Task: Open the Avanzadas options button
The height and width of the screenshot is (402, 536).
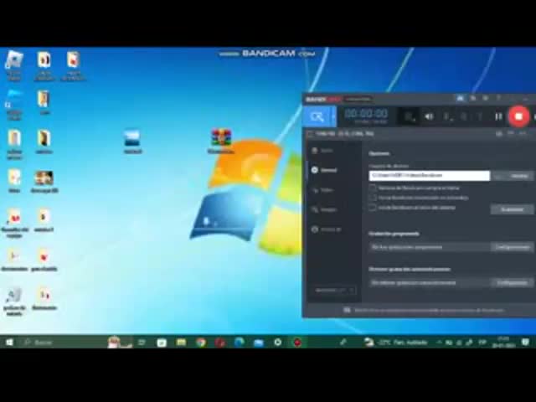Action: [x=511, y=209]
